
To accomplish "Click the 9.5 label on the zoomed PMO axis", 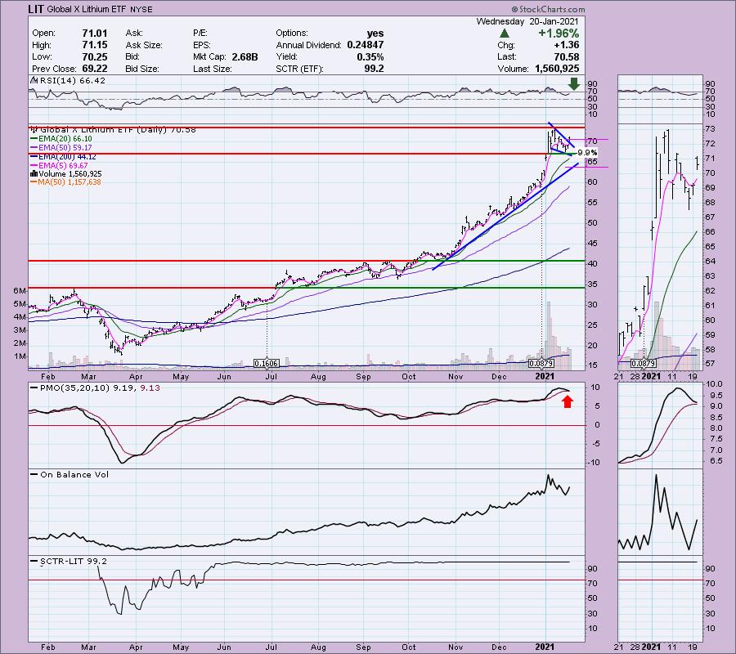I will coord(716,396).
